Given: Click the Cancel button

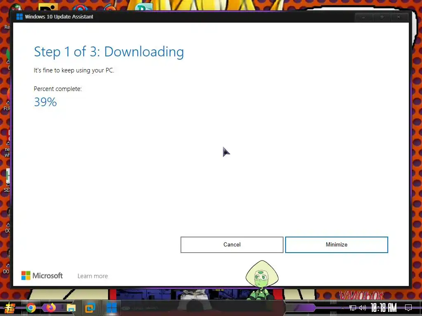Looking at the screenshot, I should [232, 244].
